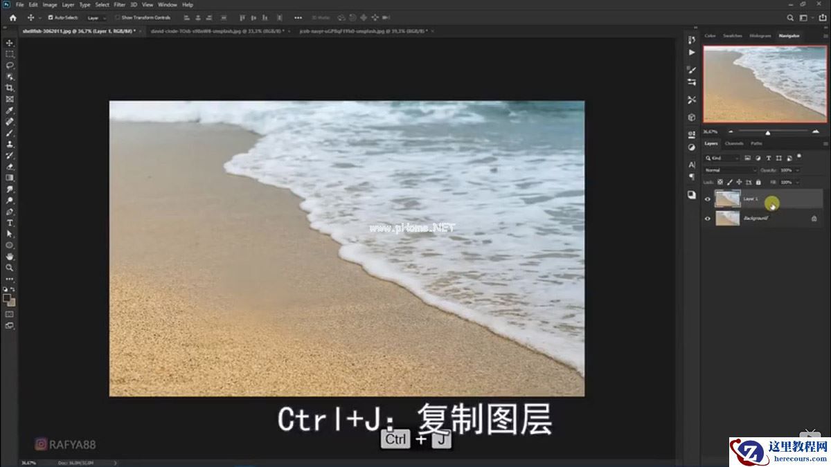Screen dimensions: 831x467
Task: Open the Normal blending mode dropdown
Action: 730,170
